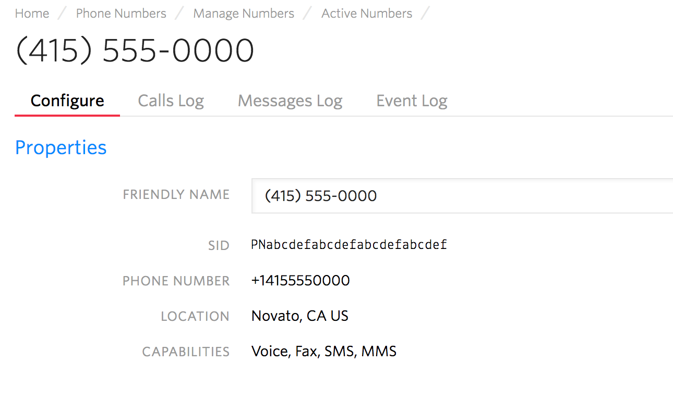This screenshot has width=673, height=400.
Task: View the Event Log tab
Action: [412, 101]
